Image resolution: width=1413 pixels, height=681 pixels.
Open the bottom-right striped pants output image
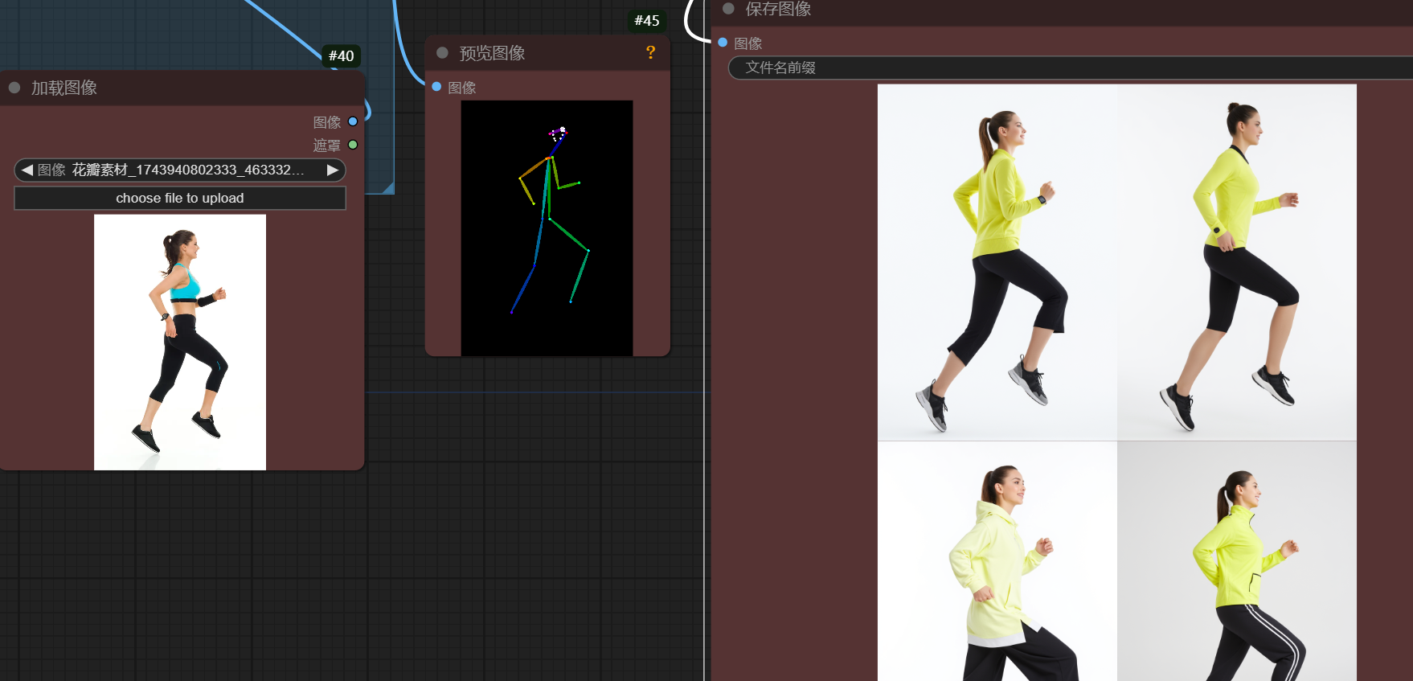(1237, 561)
